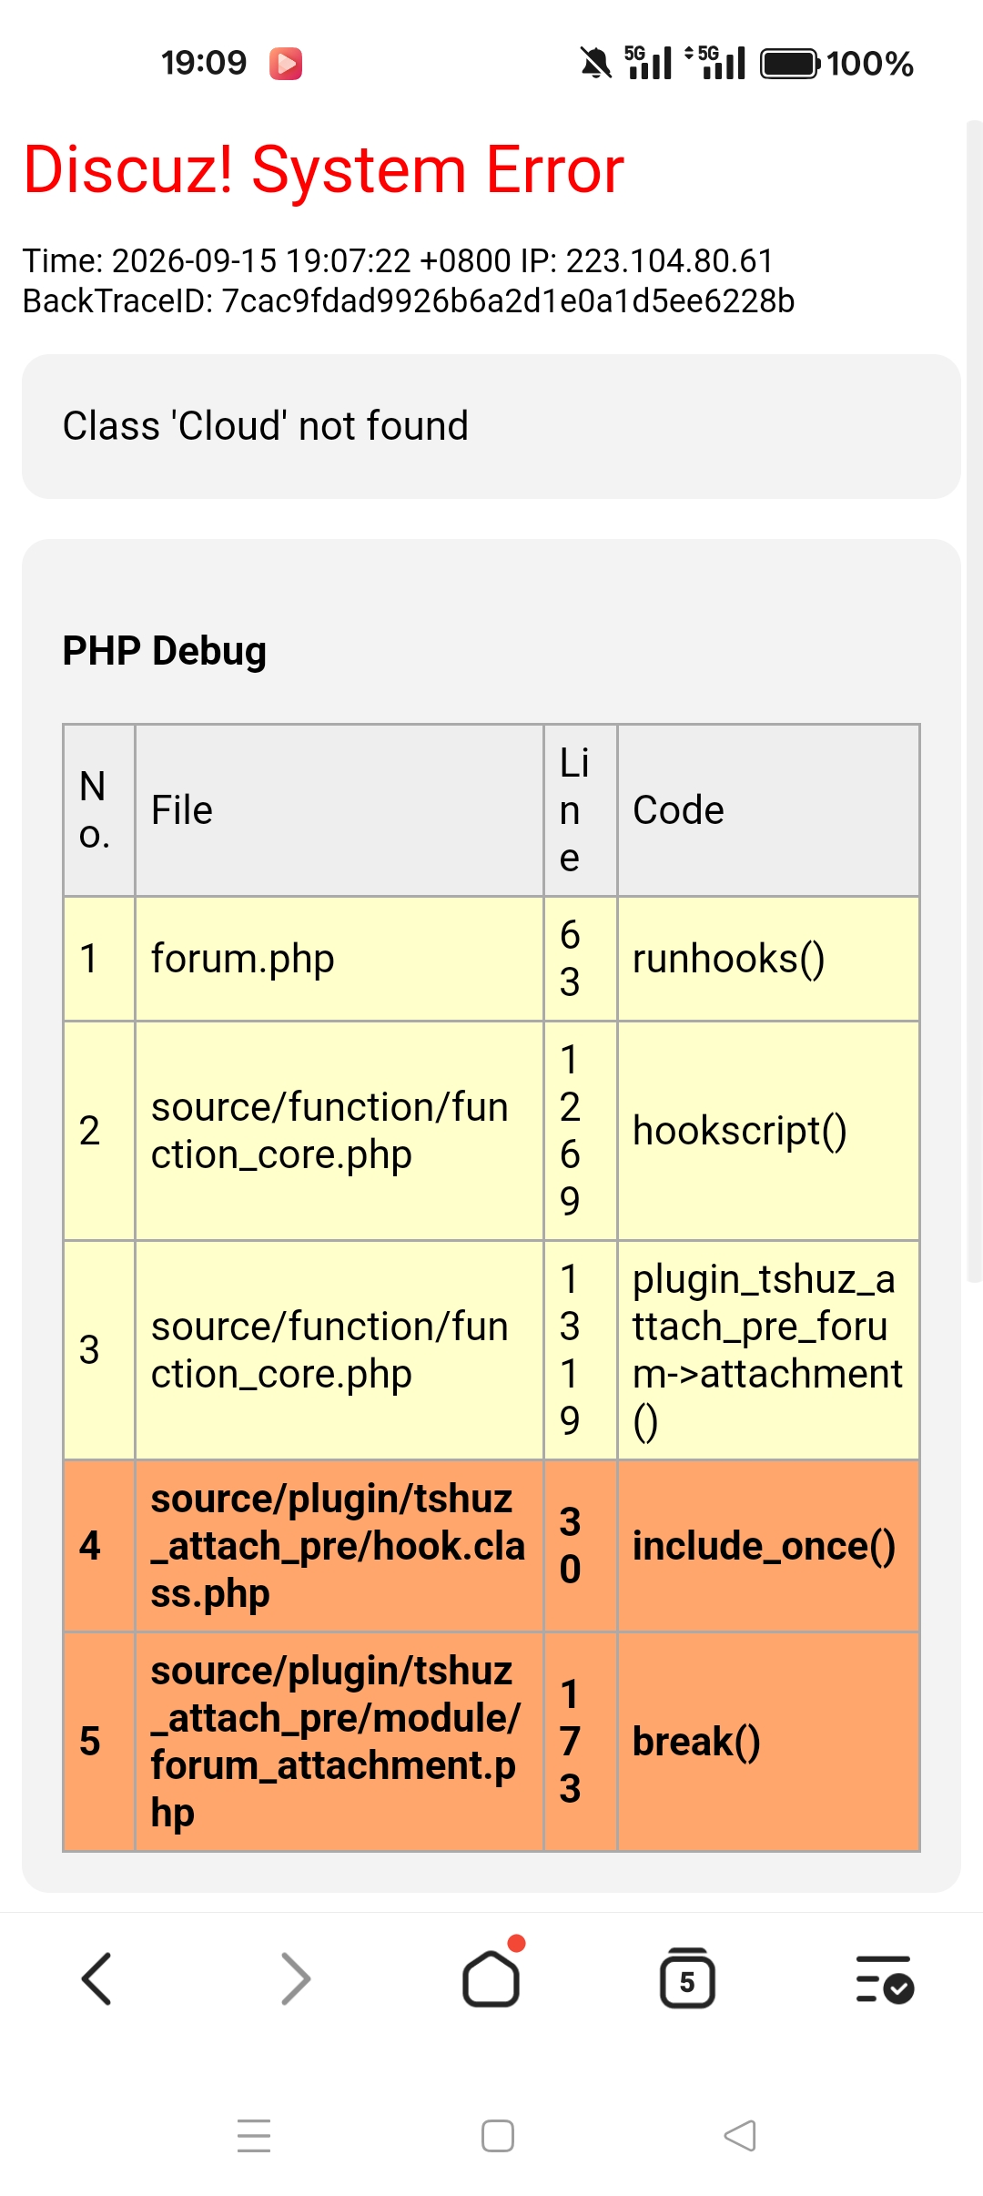Tap the hook.class.php file cell
983x2196 pixels.
tap(339, 1546)
